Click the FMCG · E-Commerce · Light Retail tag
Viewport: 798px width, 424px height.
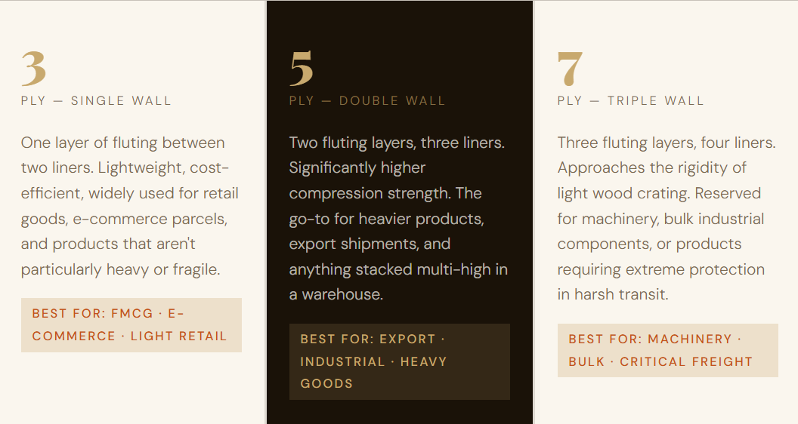(131, 325)
